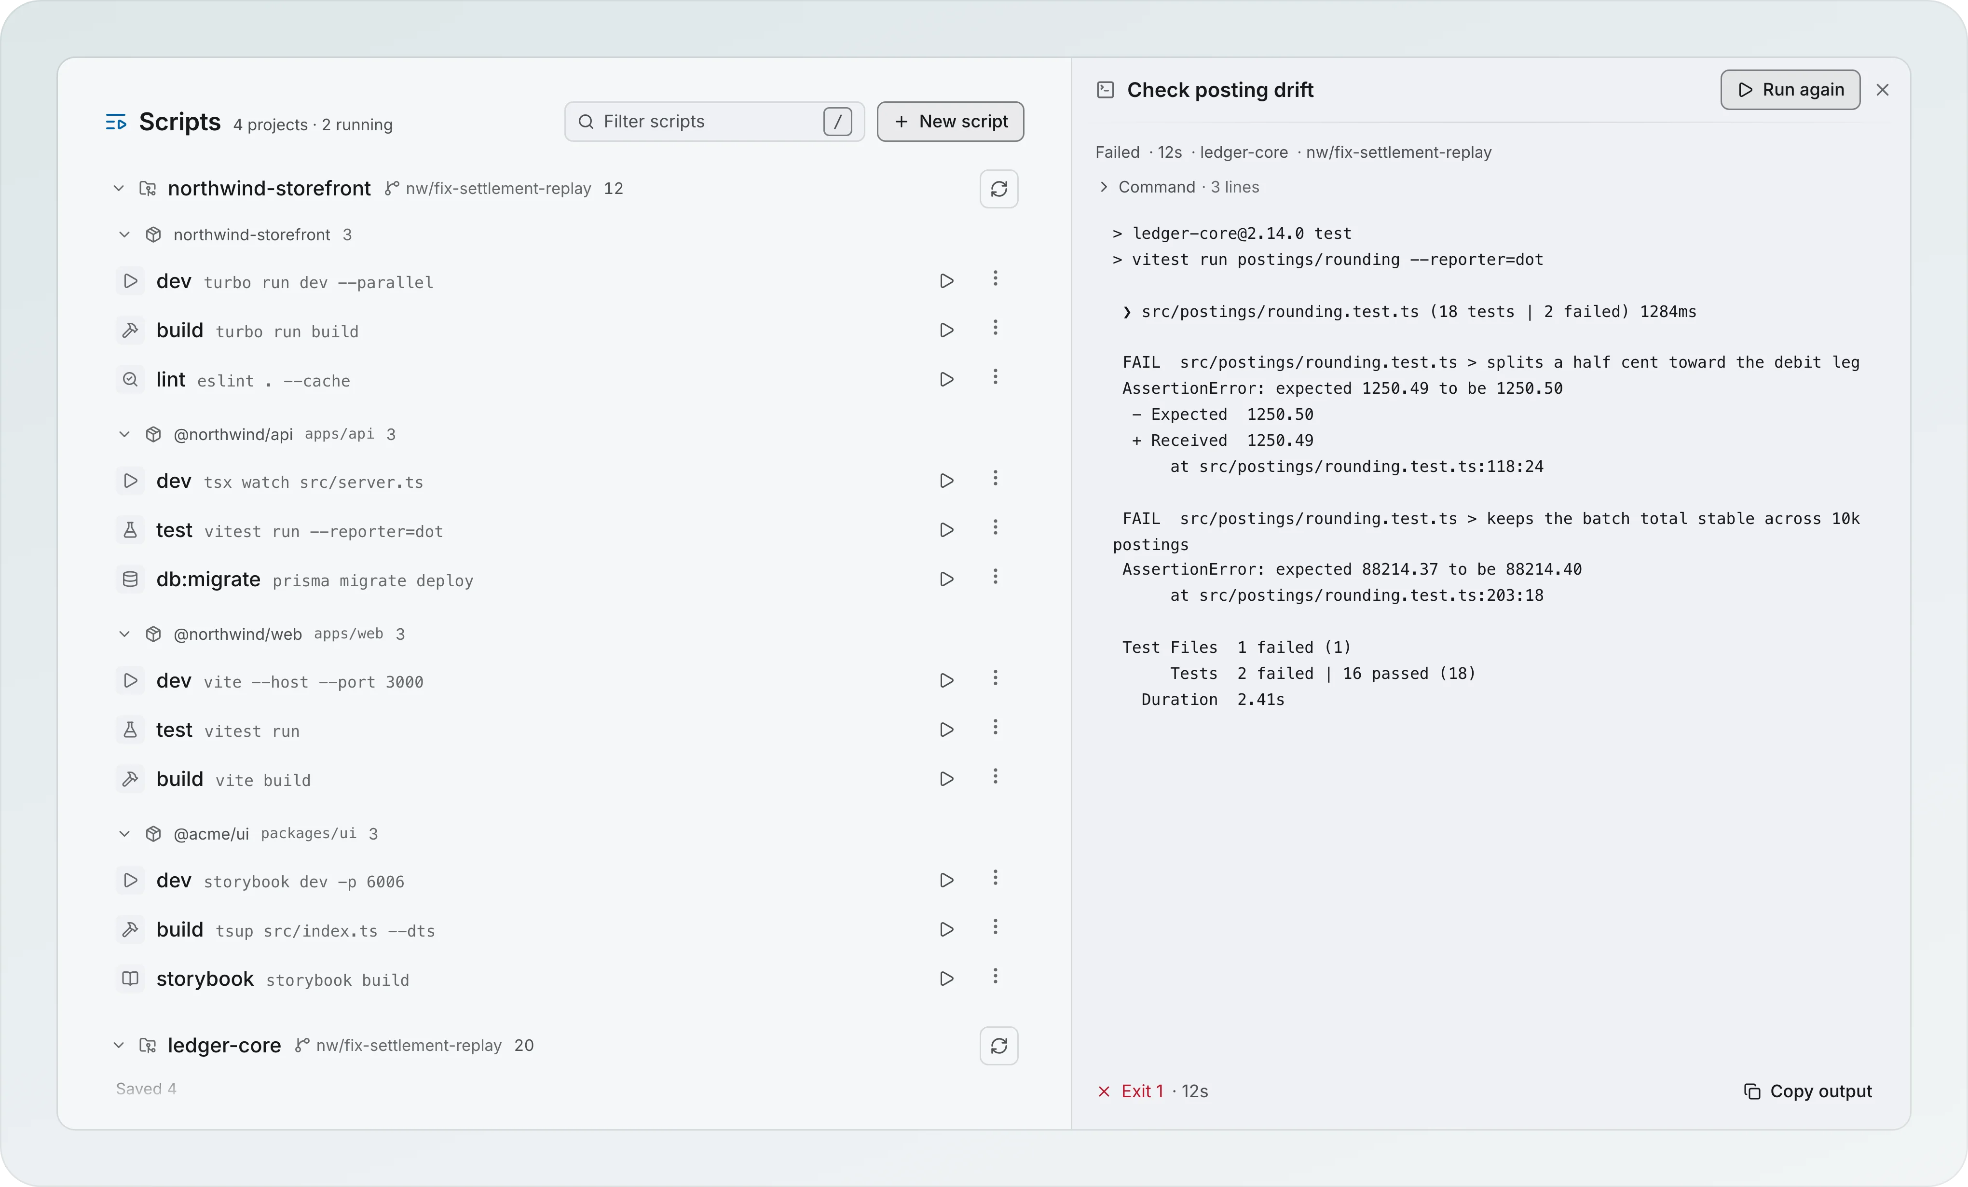The width and height of the screenshot is (1968, 1187).
Task: Run the tsx watch dev script
Action: click(946, 481)
